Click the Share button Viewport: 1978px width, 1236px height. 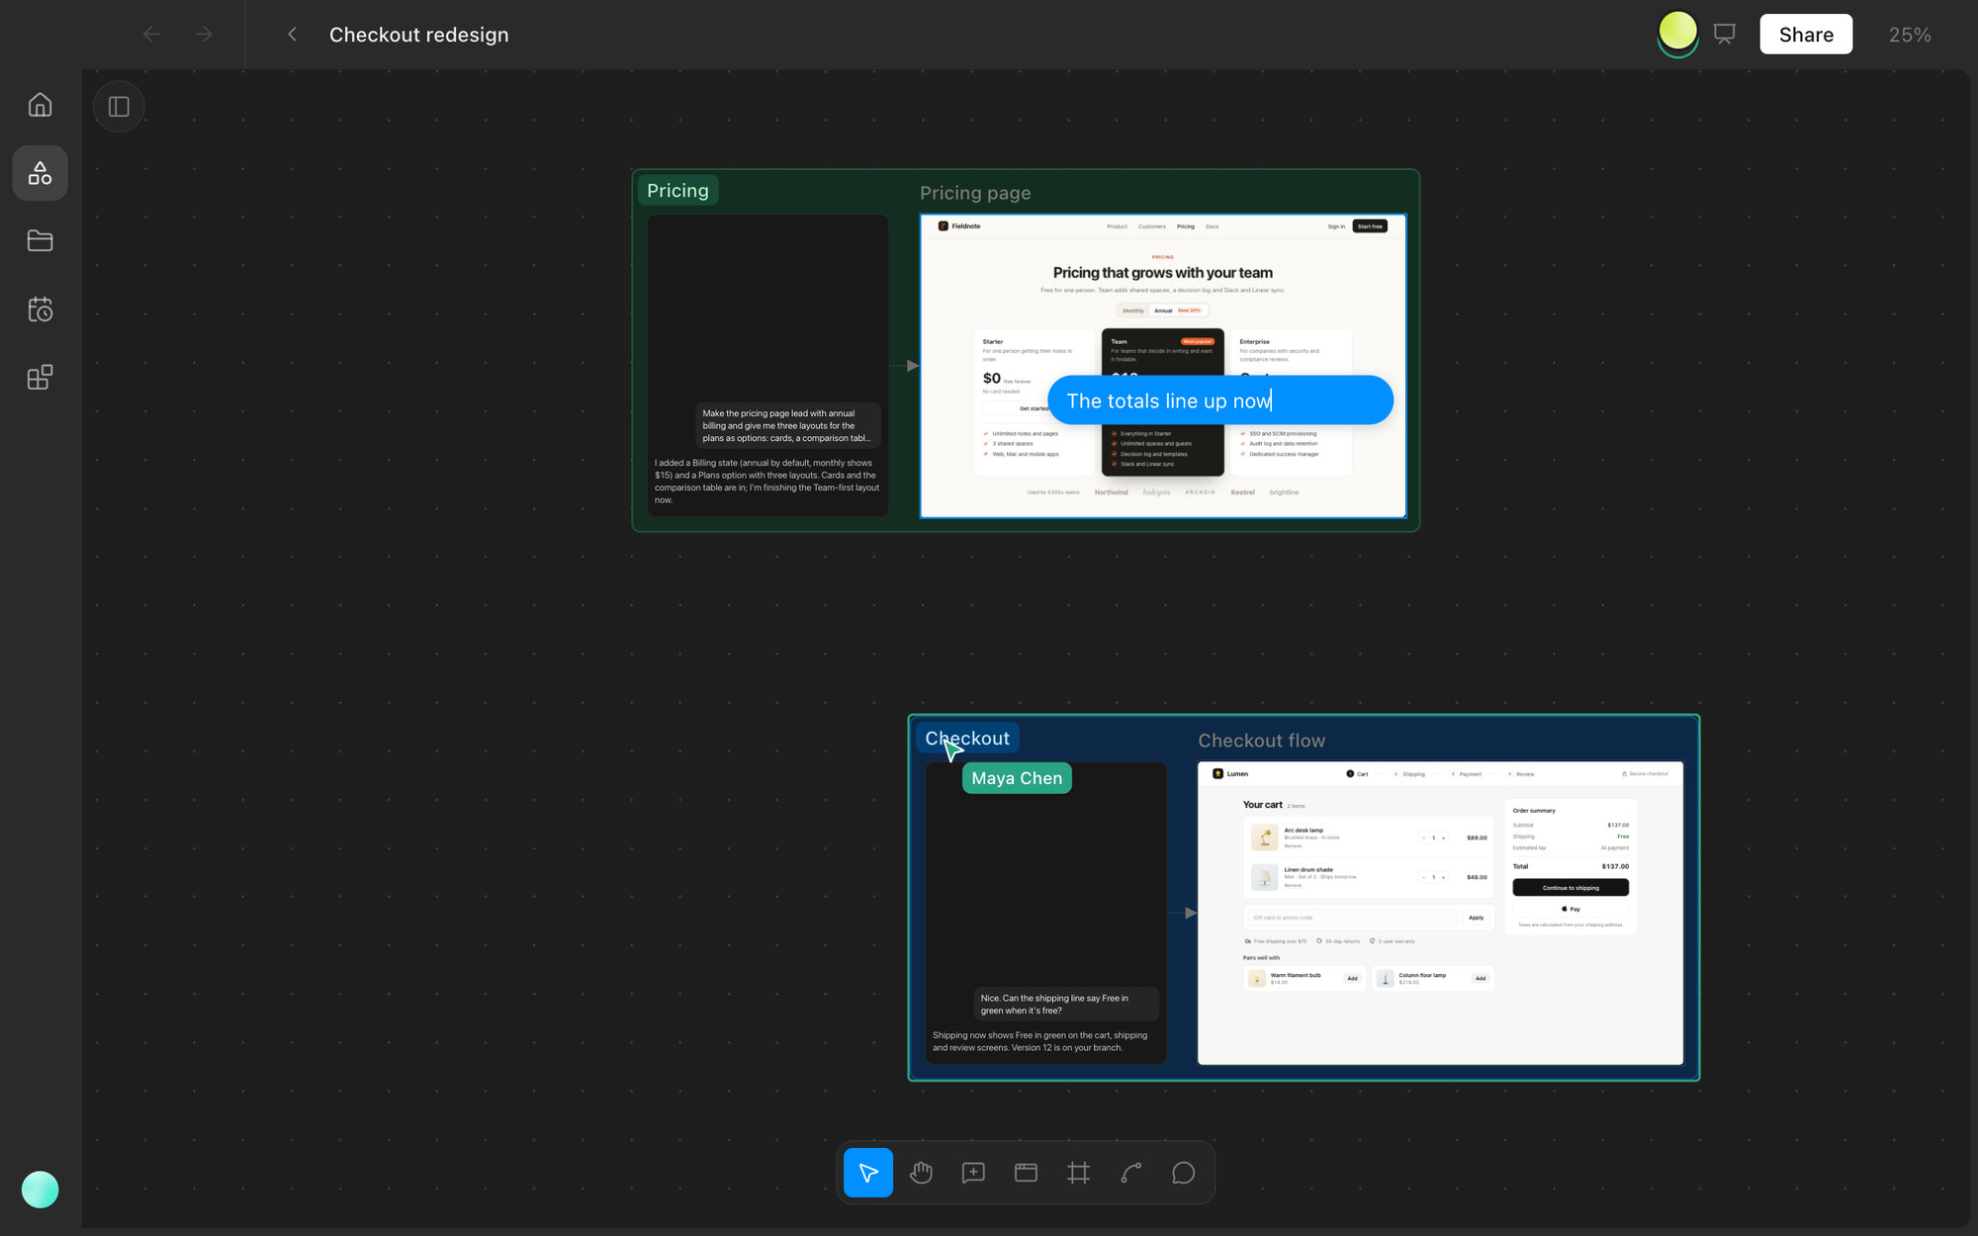coord(1806,35)
